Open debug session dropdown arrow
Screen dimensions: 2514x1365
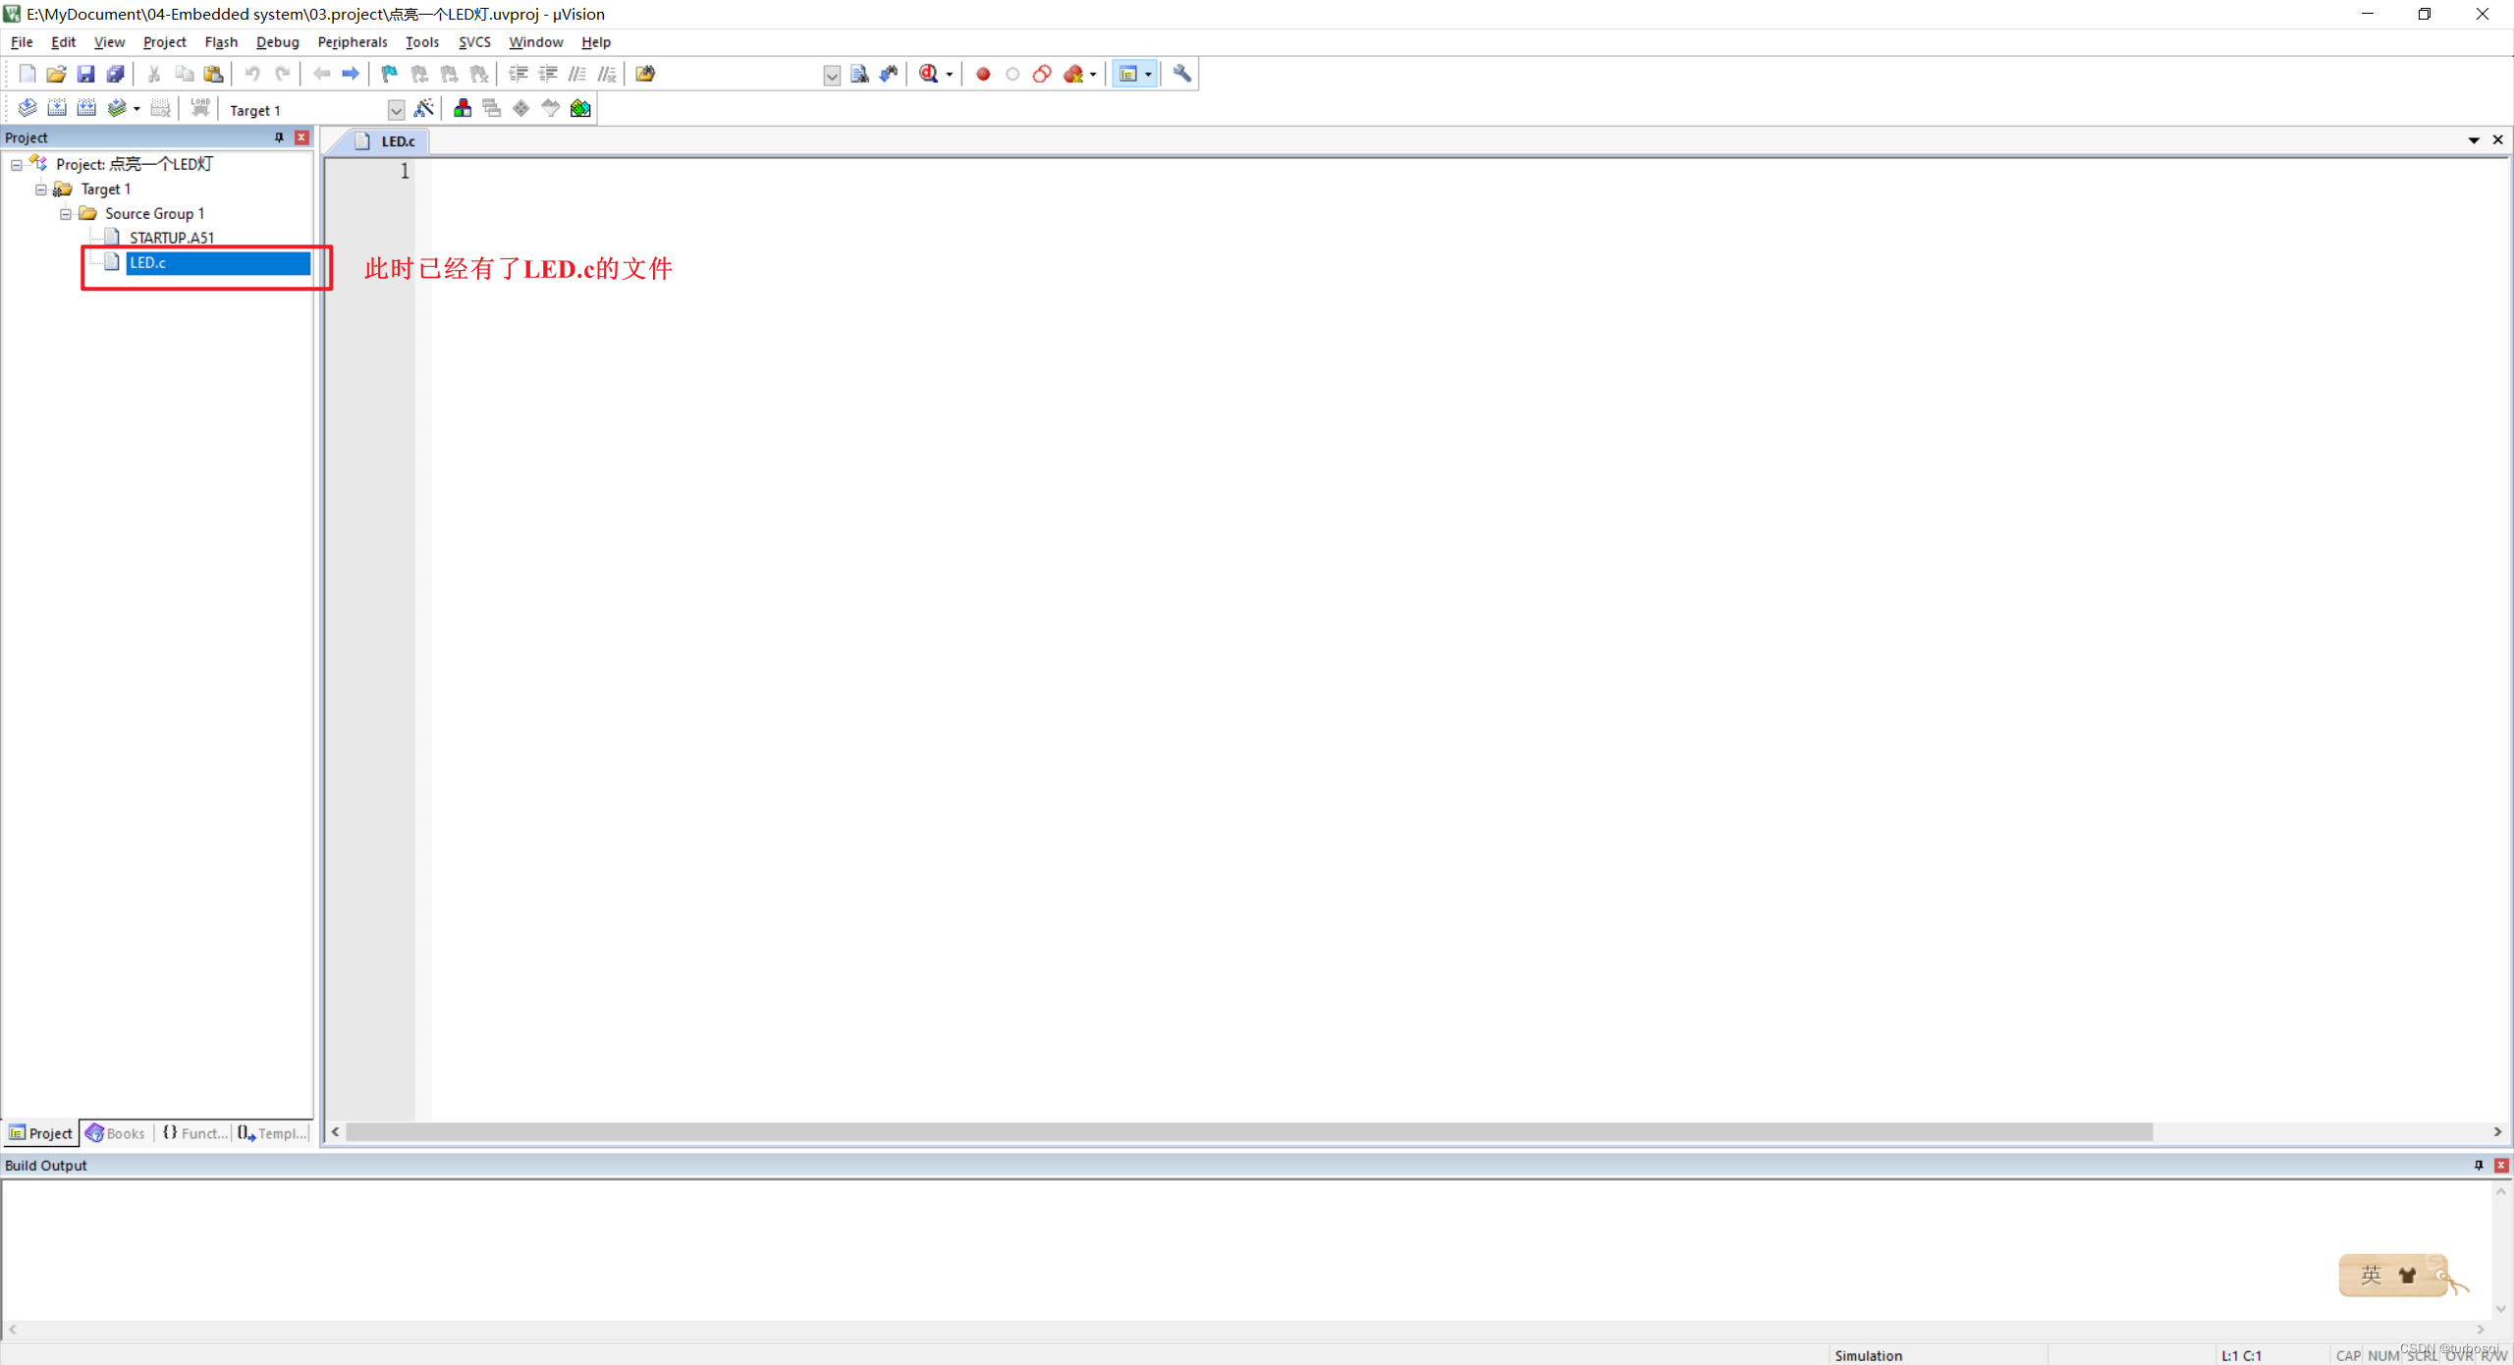coord(949,75)
